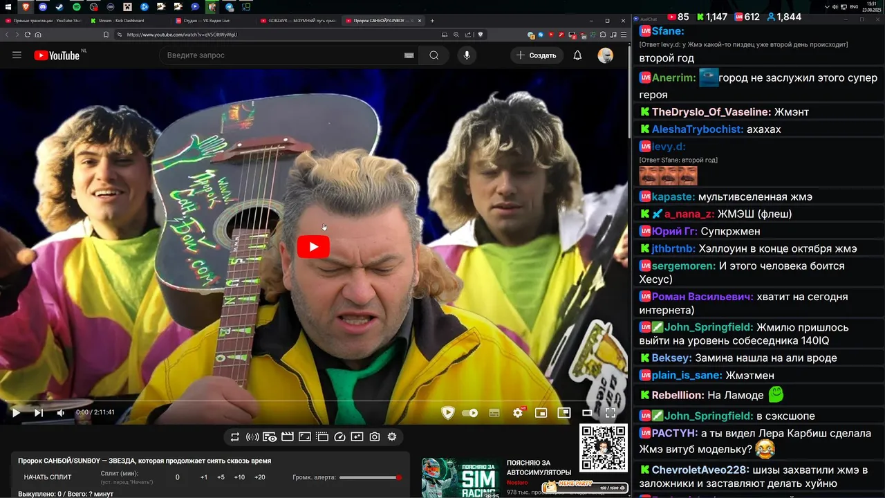Open the account avatar menu
Viewport: 885px width, 498px height.
[x=606, y=55]
